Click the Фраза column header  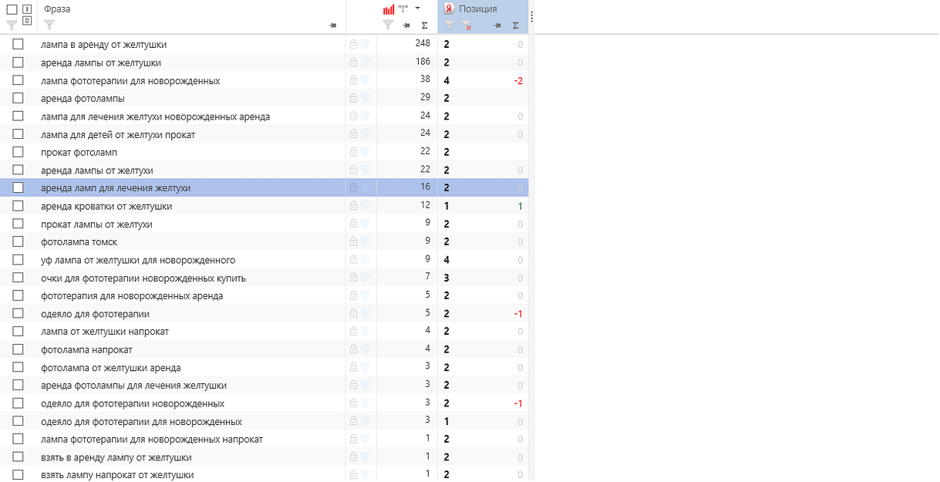[58, 8]
